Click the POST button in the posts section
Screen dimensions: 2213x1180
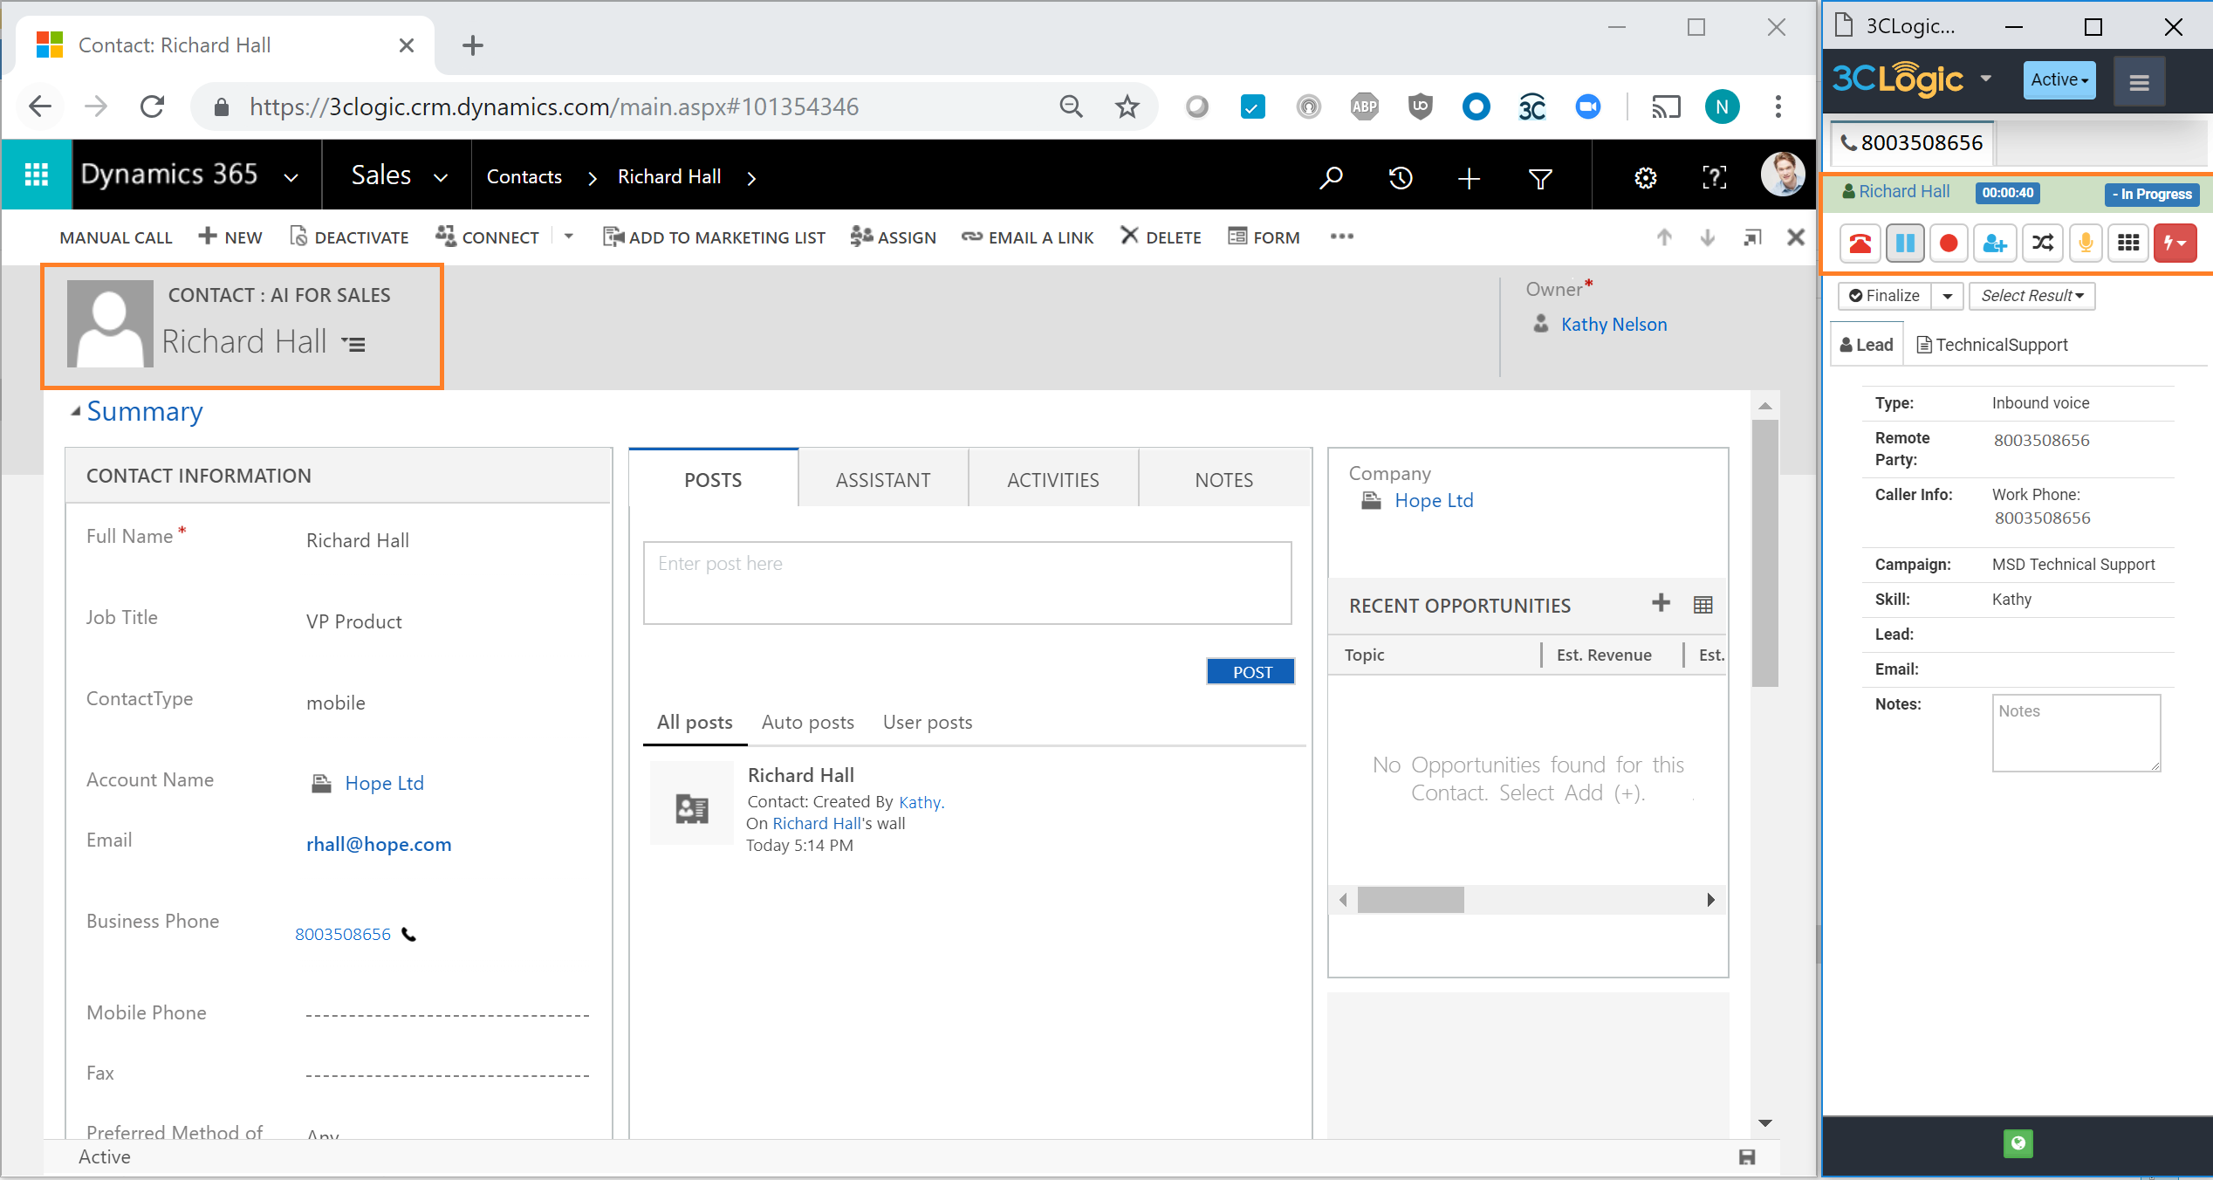click(1253, 672)
